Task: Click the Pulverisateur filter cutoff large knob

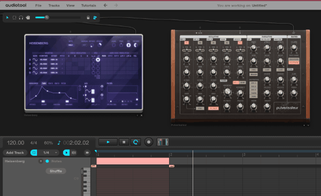Action: (x=227, y=93)
